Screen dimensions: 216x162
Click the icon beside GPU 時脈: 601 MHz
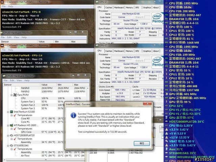[x=166, y=94]
